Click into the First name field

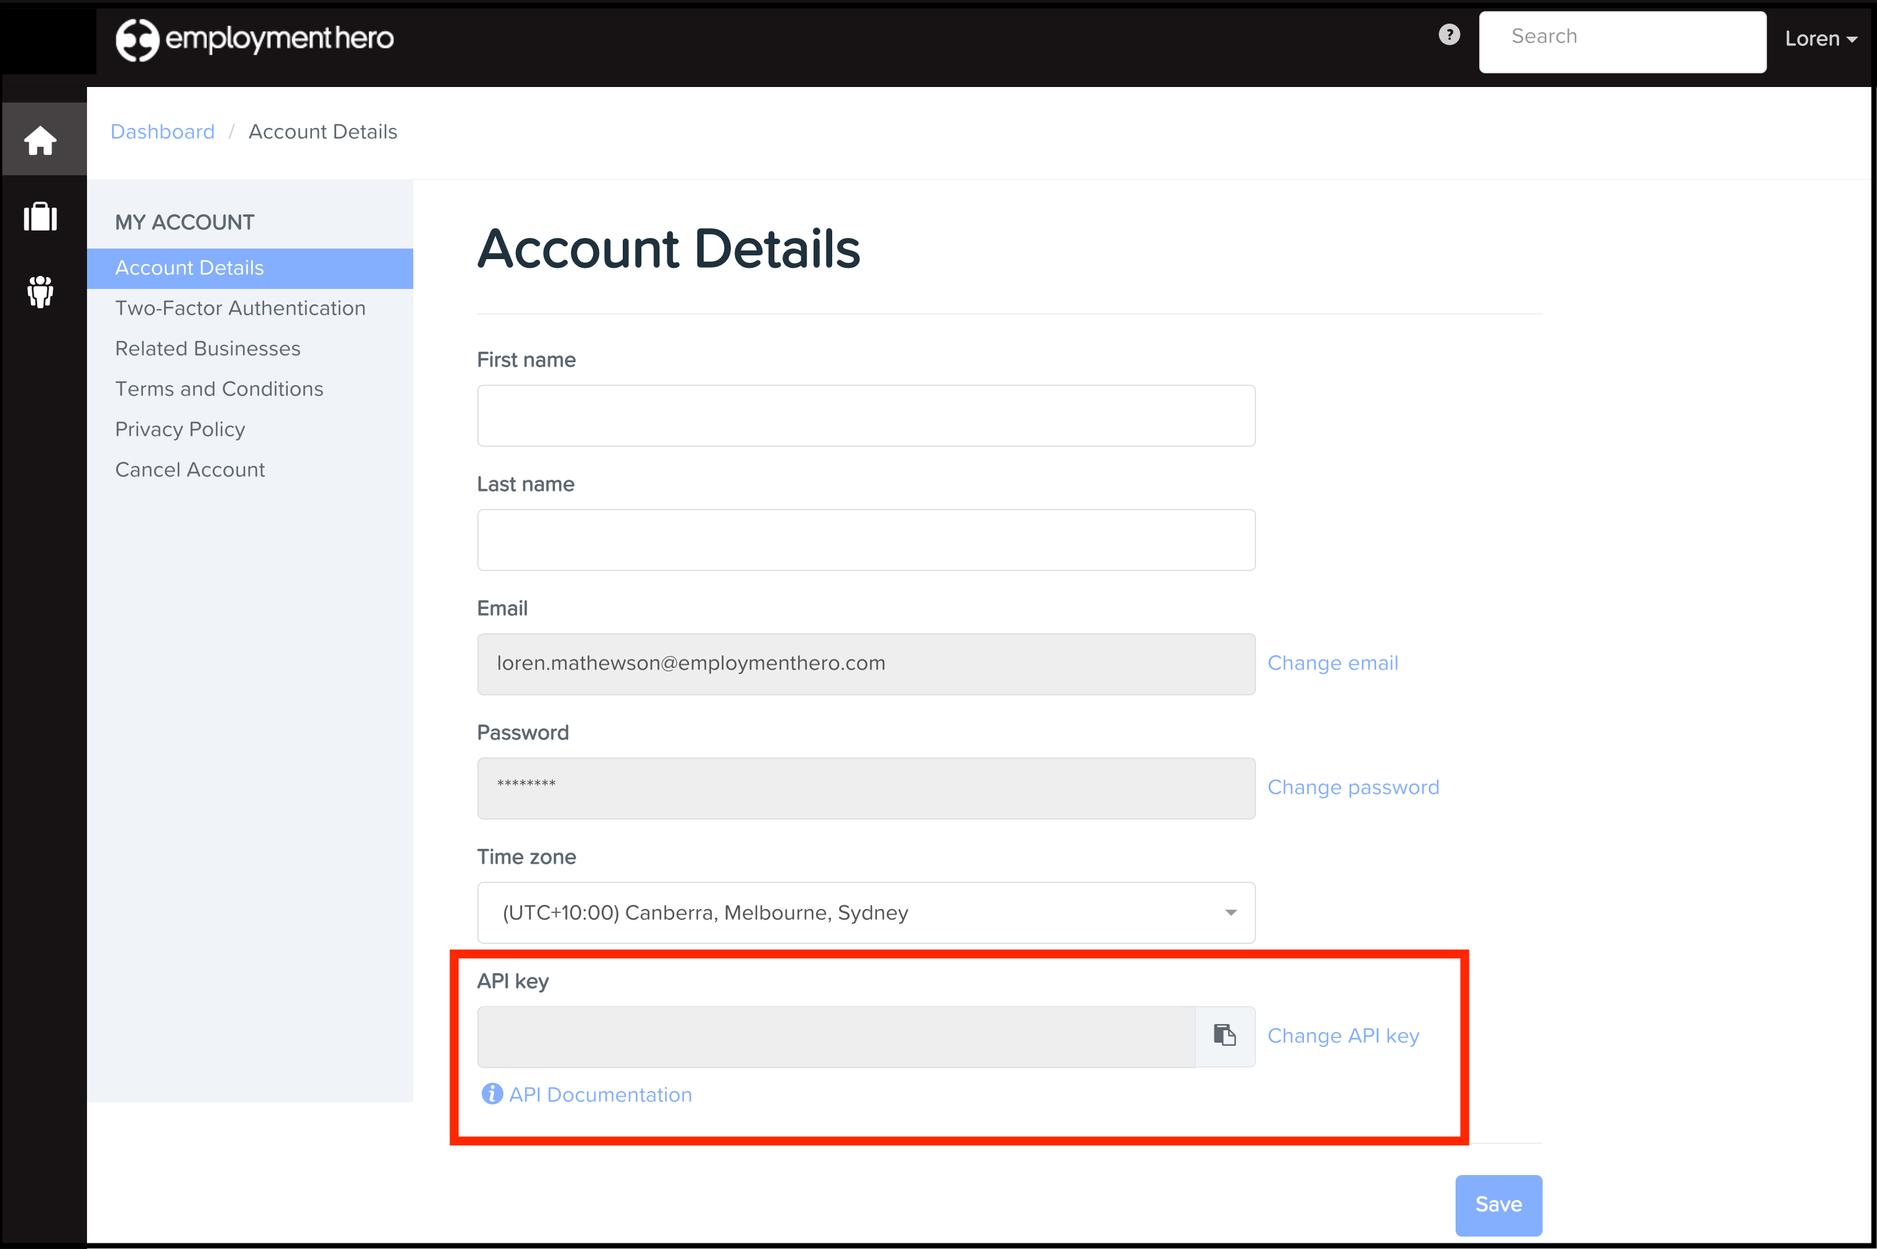pos(866,416)
